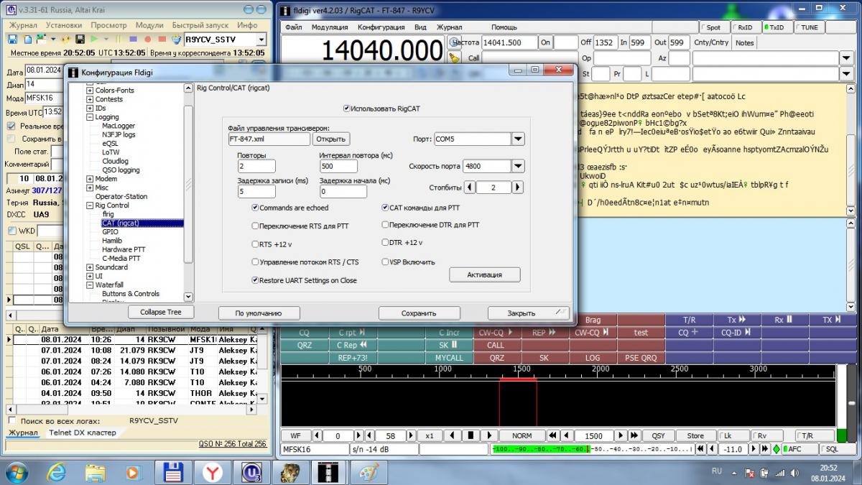This screenshot has height=485, width=862.
Task: Click the Сохранить button in configuration dialog
Action: 419,313
